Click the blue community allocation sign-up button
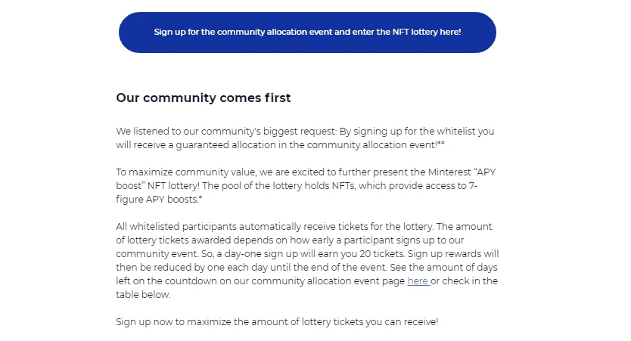 [x=307, y=33]
